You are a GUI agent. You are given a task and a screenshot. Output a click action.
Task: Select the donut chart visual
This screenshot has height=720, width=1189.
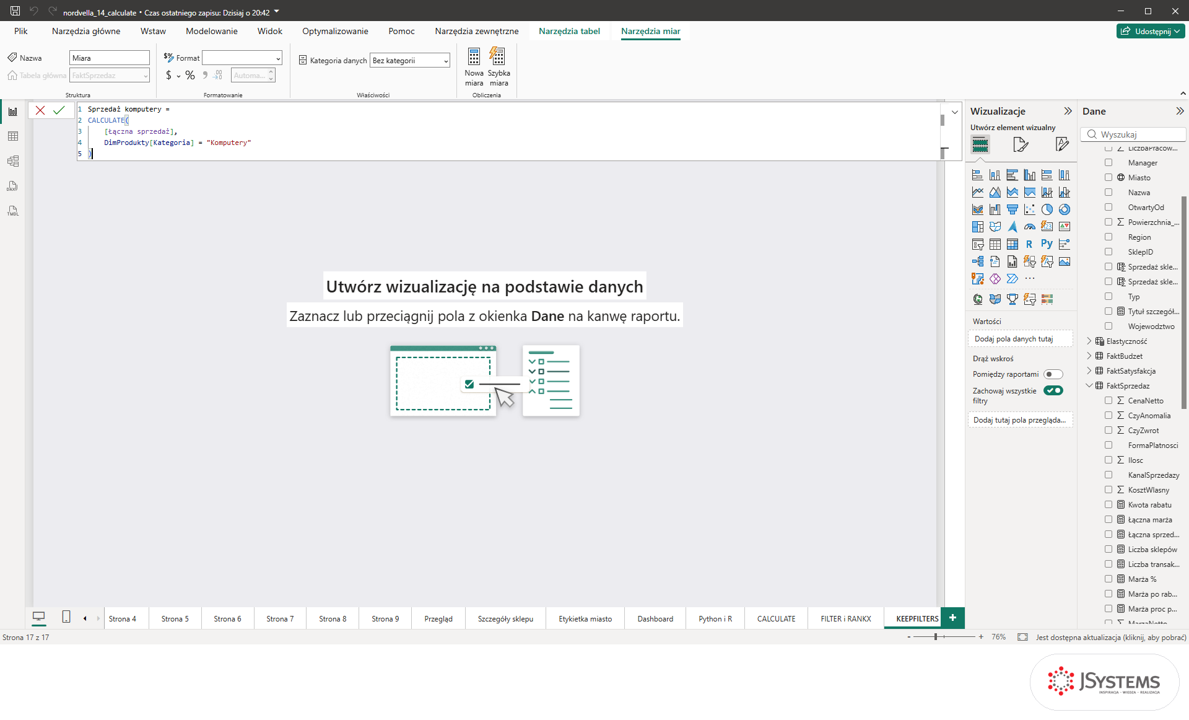coord(1065,209)
